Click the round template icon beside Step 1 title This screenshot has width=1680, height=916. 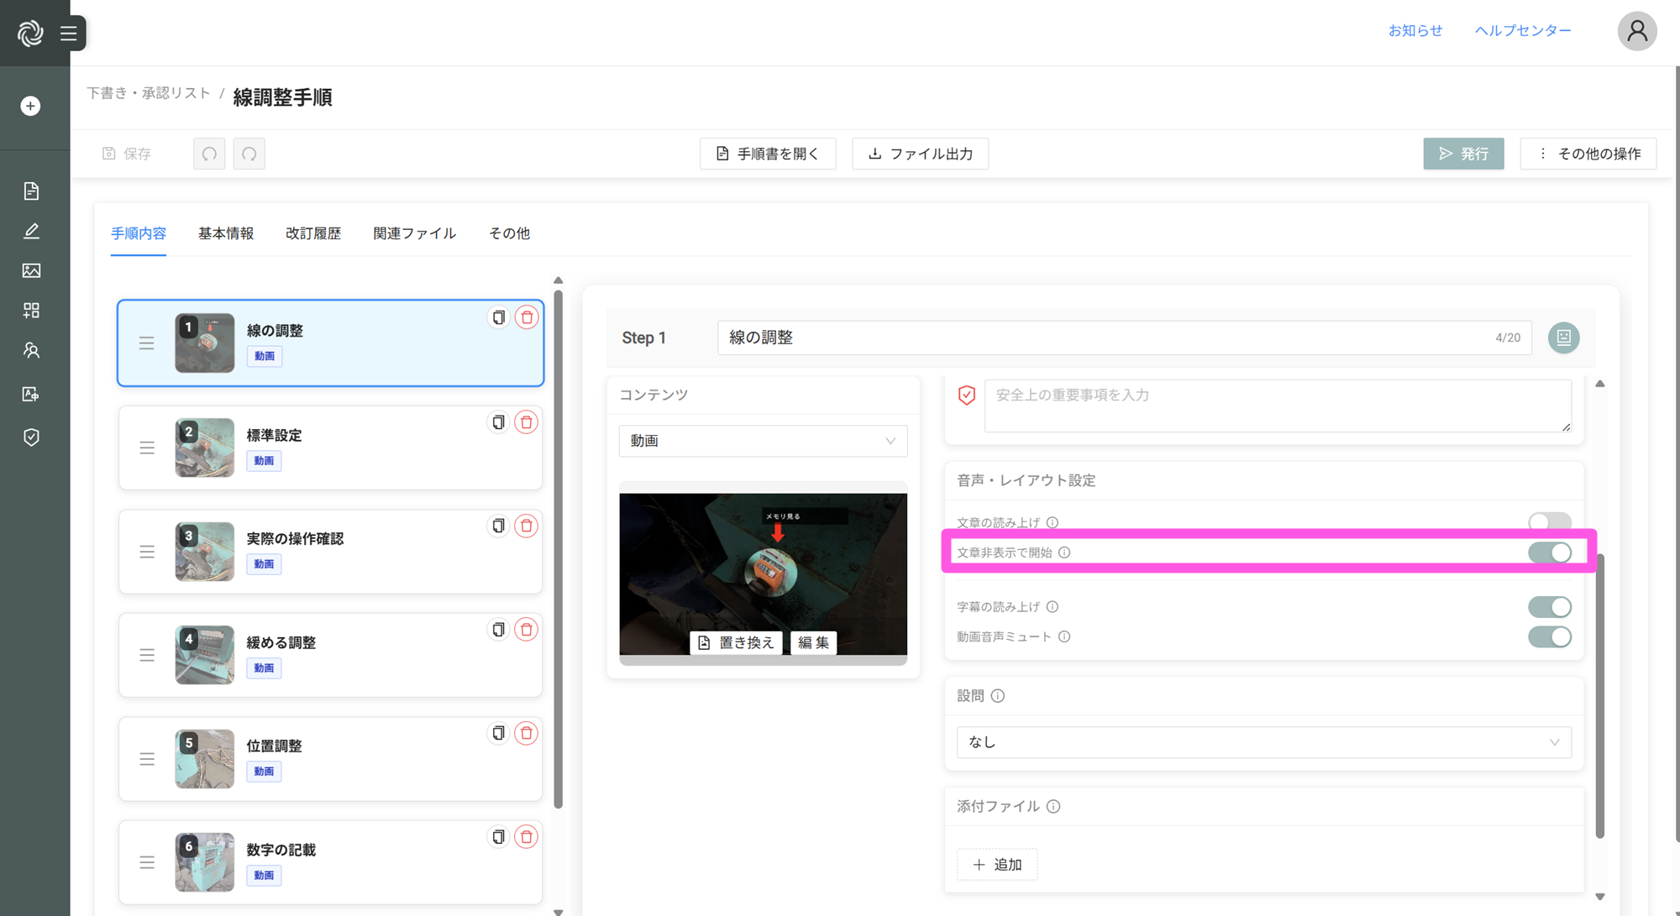pos(1563,338)
